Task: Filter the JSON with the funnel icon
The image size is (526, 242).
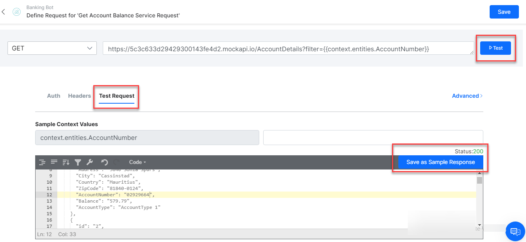Action: (78, 162)
